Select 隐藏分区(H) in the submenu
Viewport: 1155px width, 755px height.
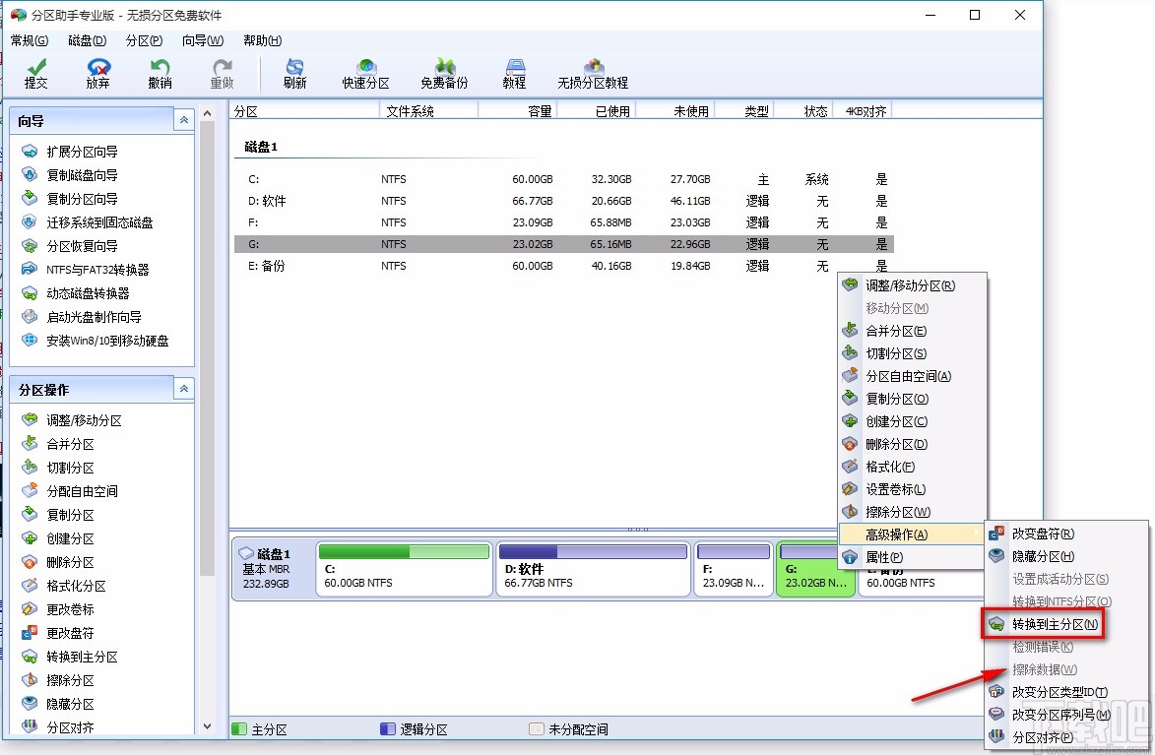coord(1065,556)
